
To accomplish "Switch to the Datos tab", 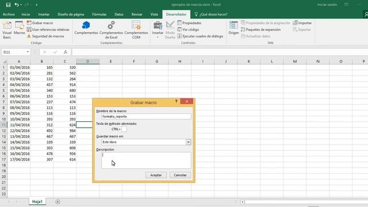I will [x=119, y=14].
